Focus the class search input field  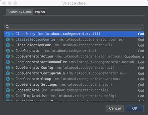74,27
